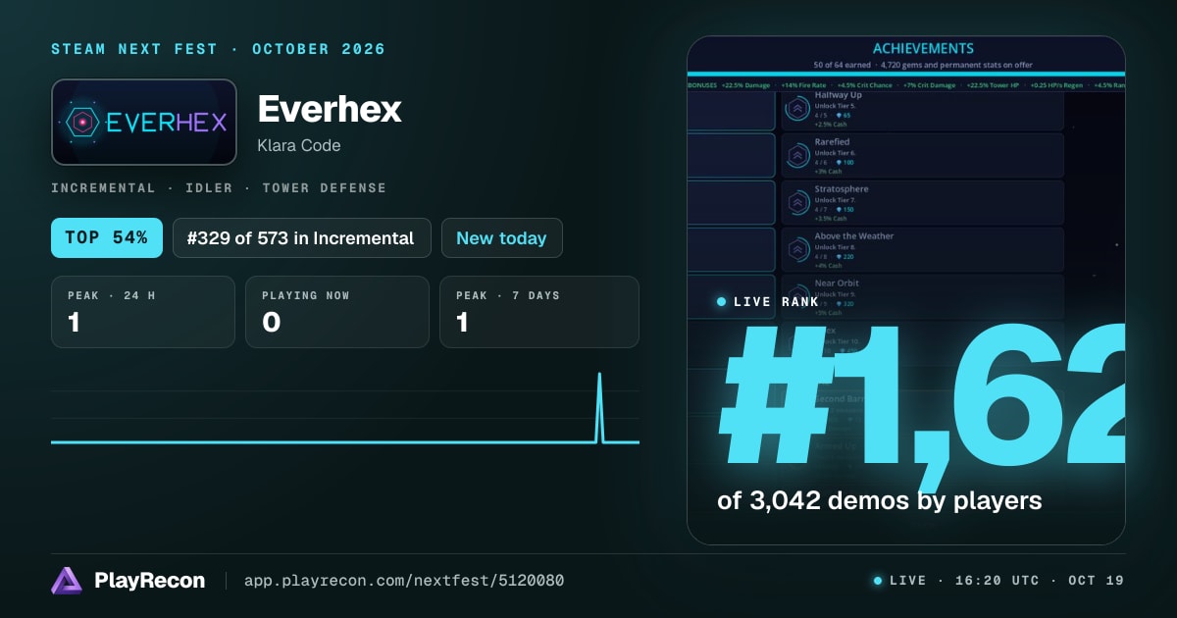Click the Everhex hexagon logo thumbnail
1177x618 pixels.
144,122
